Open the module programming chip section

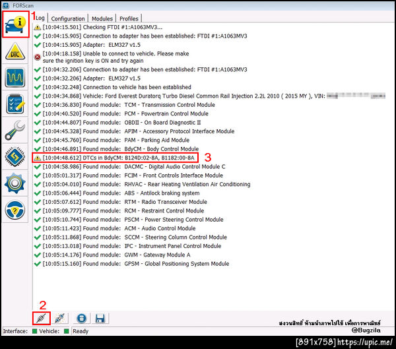pyautogui.click(x=15, y=157)
